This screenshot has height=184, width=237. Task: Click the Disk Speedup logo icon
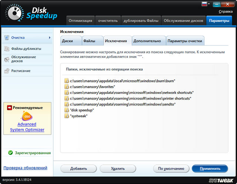point(13,13)
